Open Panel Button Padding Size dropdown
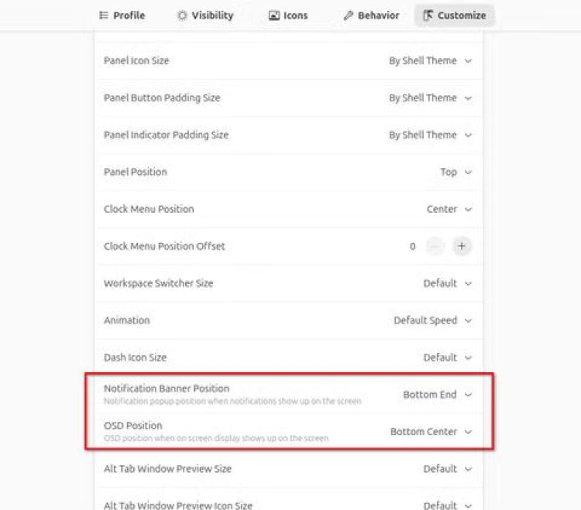The image size is (581, 510). point(430,98)
